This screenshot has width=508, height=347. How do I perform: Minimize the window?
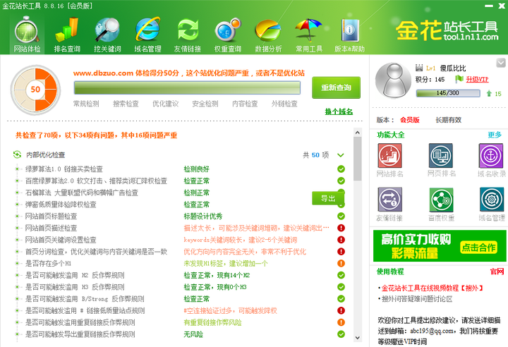(x=489, y=6)
